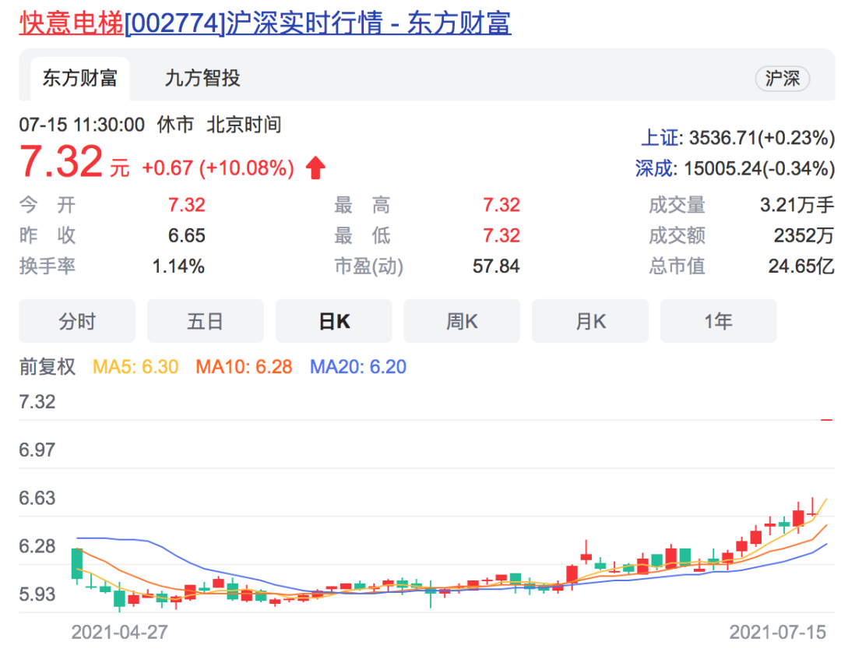Image resolution: width=841 pixels, height=649 pixels.
Task: Select the 日K daily candlestick button
Action: pos(333,320)
